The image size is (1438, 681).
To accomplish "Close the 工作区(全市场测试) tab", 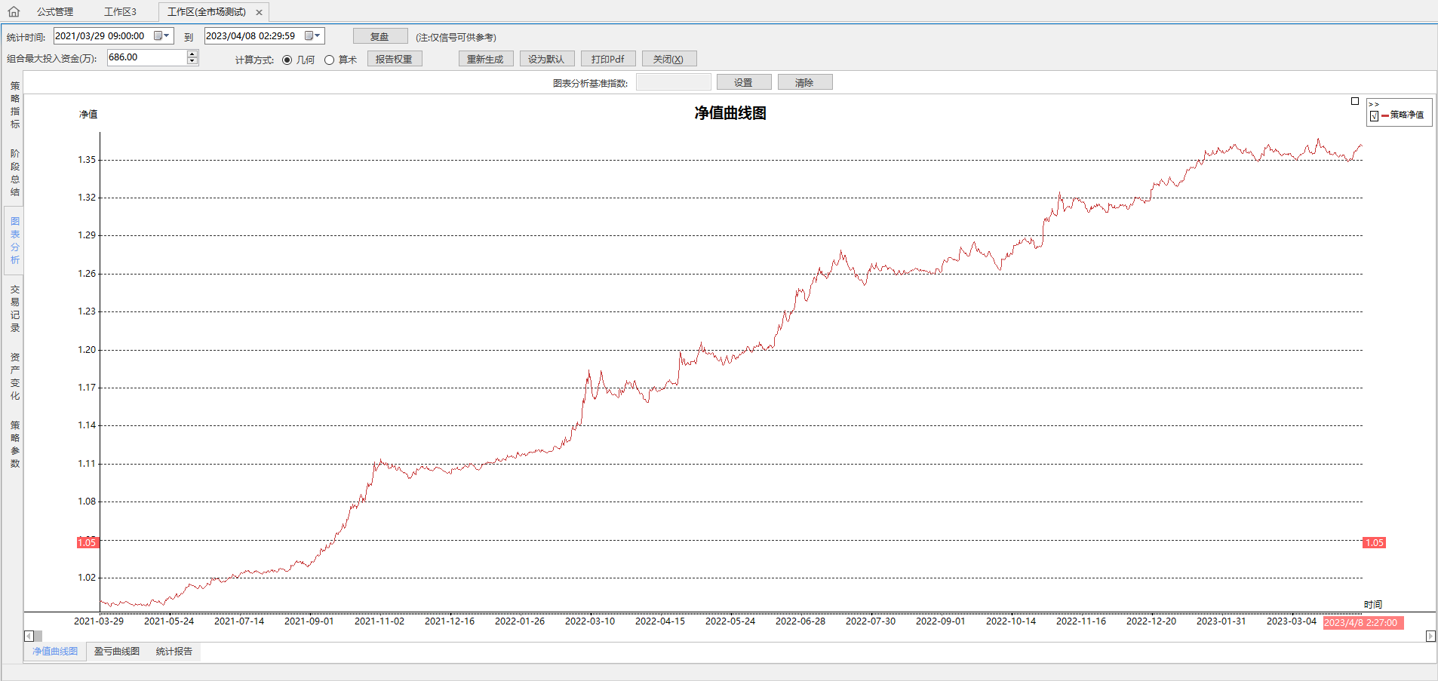I will click(x=259, y=12).
